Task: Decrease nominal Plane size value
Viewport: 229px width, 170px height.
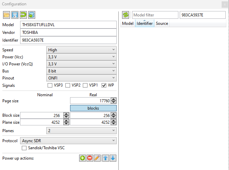Action: tap(66, 123)
